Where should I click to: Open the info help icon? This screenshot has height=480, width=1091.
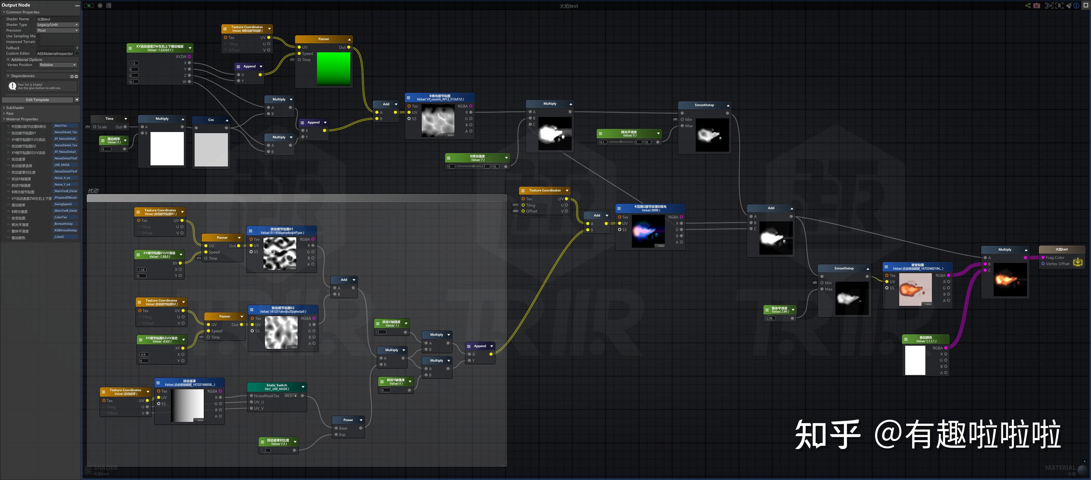1076,5
